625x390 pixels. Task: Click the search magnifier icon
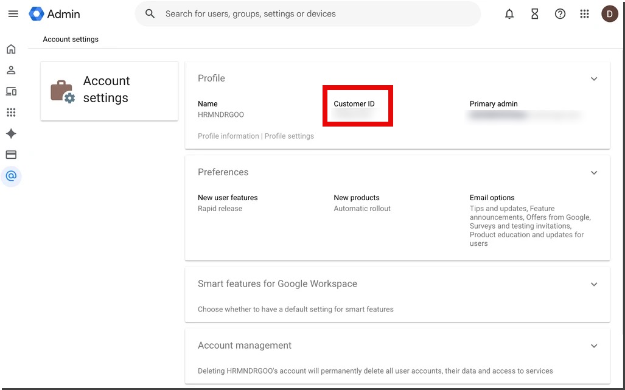tap(150, 14)
